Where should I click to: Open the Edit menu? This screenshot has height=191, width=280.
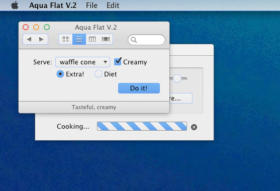tap(113, 6)
